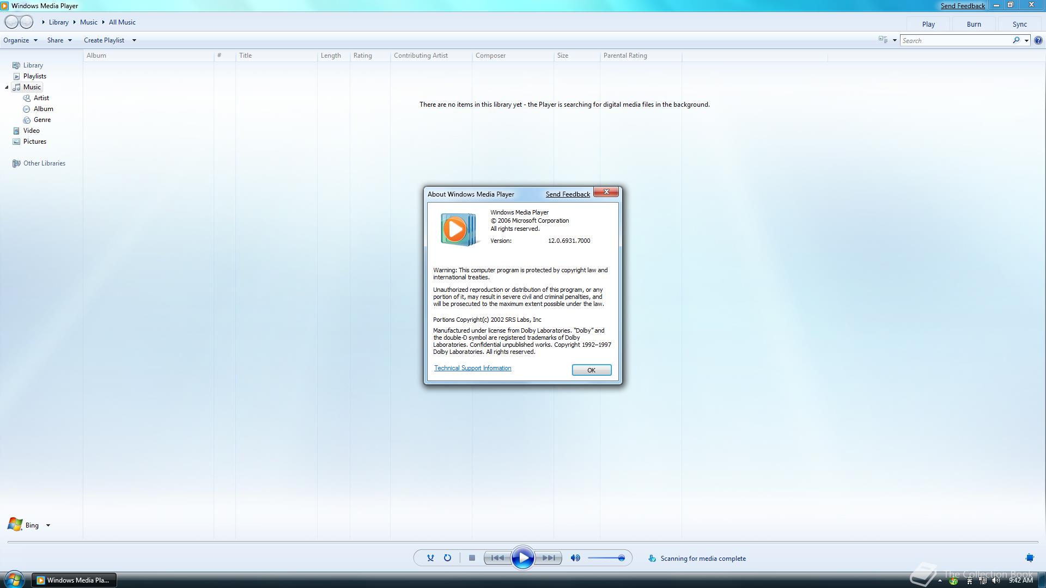Click Send Feedback in main title bar
Image resolution: width=1046 pixels, height=588 pixels.
tap(963, 6)
